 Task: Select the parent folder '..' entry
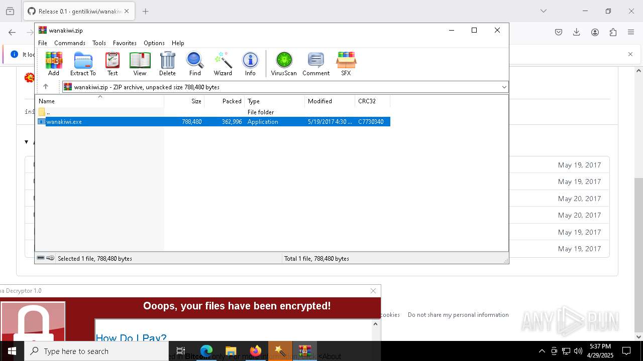213,112
